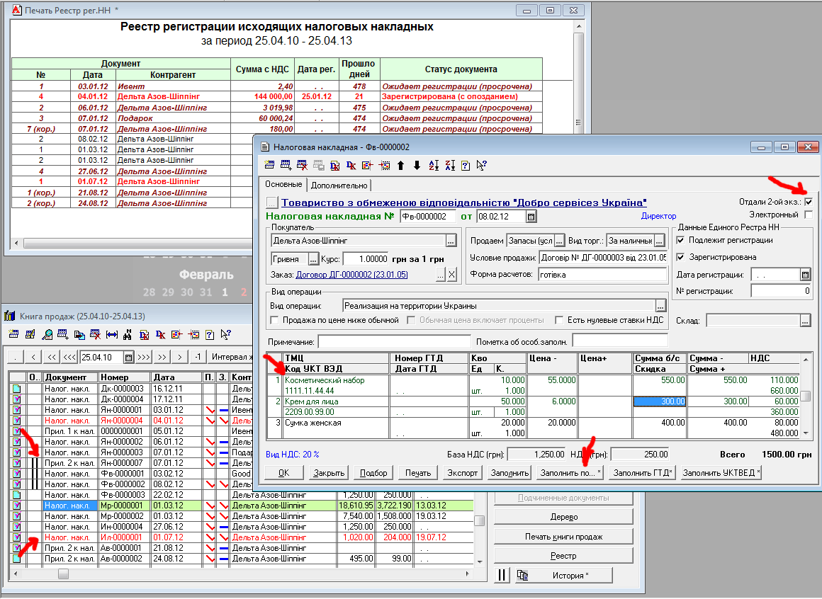Click the Дт/Кт icon without page in invoice toolbar
The height and width of the screenshot is (599, 822).
pyautogui.click(x=351, y=166)
